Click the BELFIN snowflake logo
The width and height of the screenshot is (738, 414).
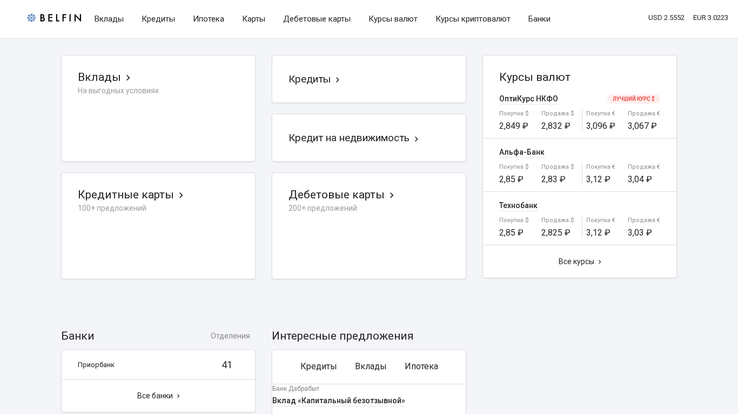pos(32,18)
